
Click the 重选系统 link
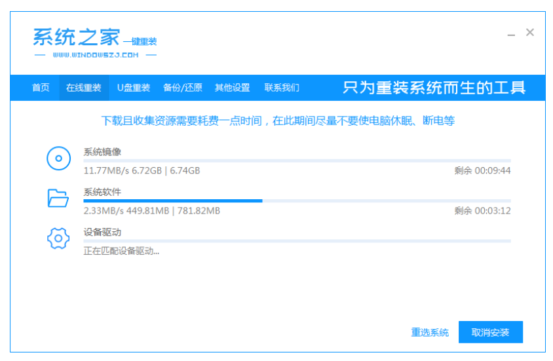click(x=430, y=332)
